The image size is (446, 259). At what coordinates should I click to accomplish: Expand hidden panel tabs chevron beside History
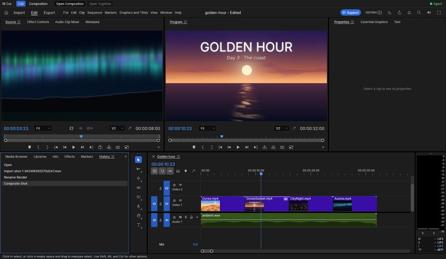[x=126, y=156]
